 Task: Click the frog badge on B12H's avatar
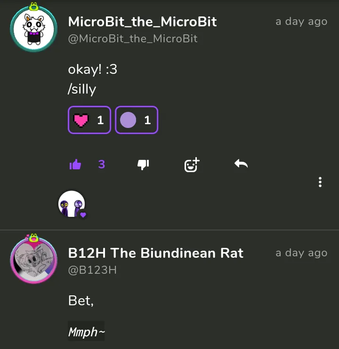click(x=33, y=238)
